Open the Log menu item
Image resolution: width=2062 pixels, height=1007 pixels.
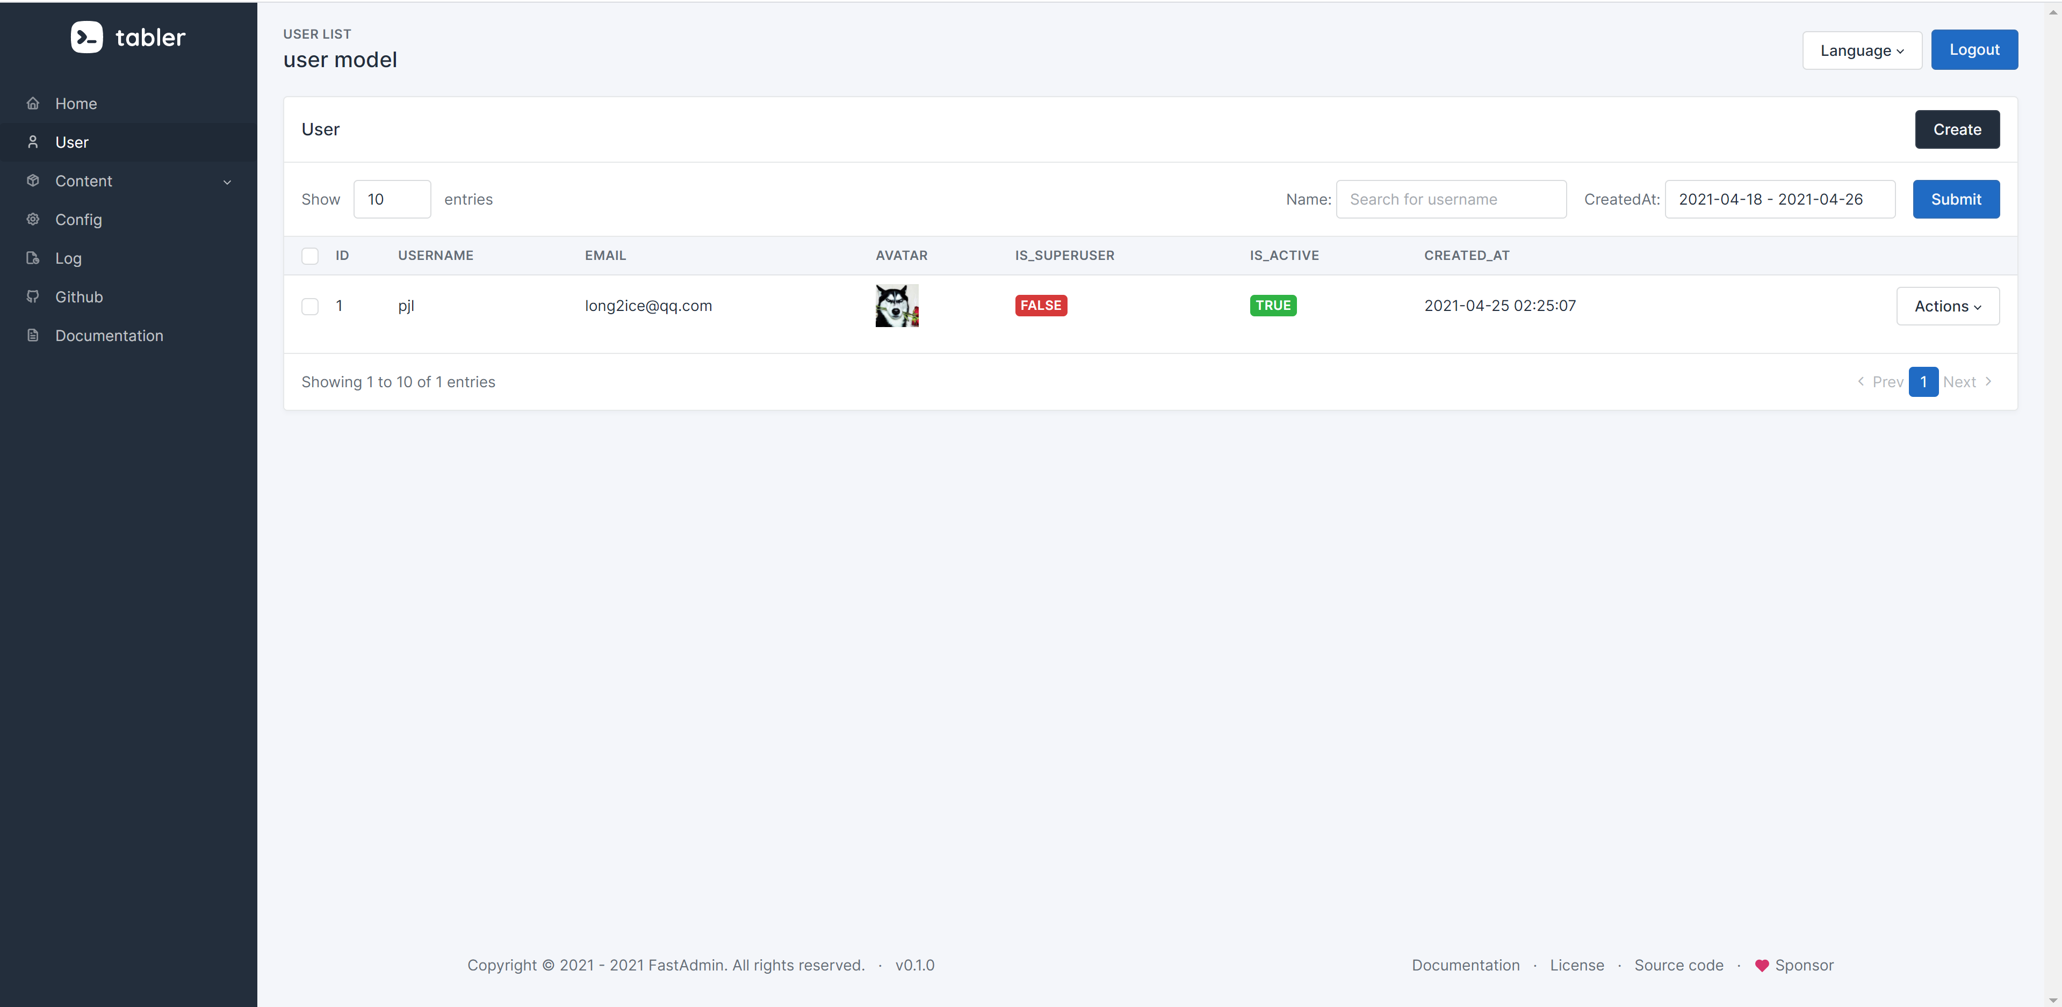pyautogui.click(x=68, y=258)
